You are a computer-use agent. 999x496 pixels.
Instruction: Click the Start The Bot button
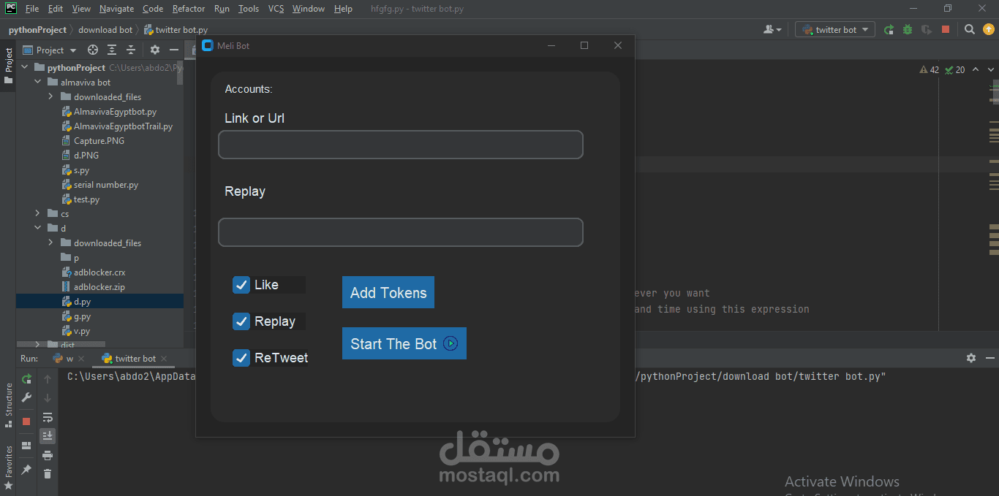404,343
